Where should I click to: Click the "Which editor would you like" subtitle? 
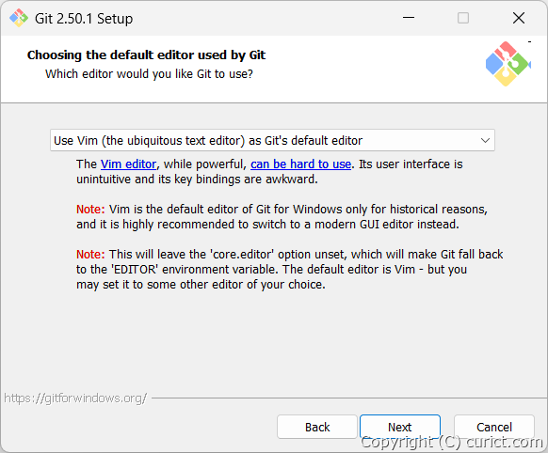click(x=149, y=74)
